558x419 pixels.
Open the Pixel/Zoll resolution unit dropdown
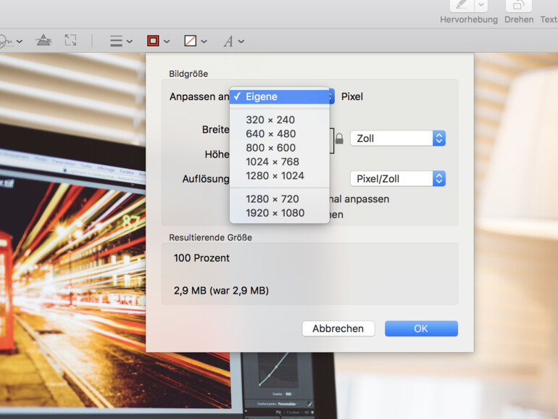coord(397,179)
